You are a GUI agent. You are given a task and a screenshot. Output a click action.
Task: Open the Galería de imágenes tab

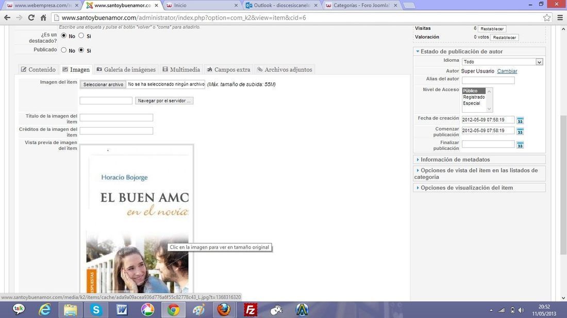coord(126,69)
